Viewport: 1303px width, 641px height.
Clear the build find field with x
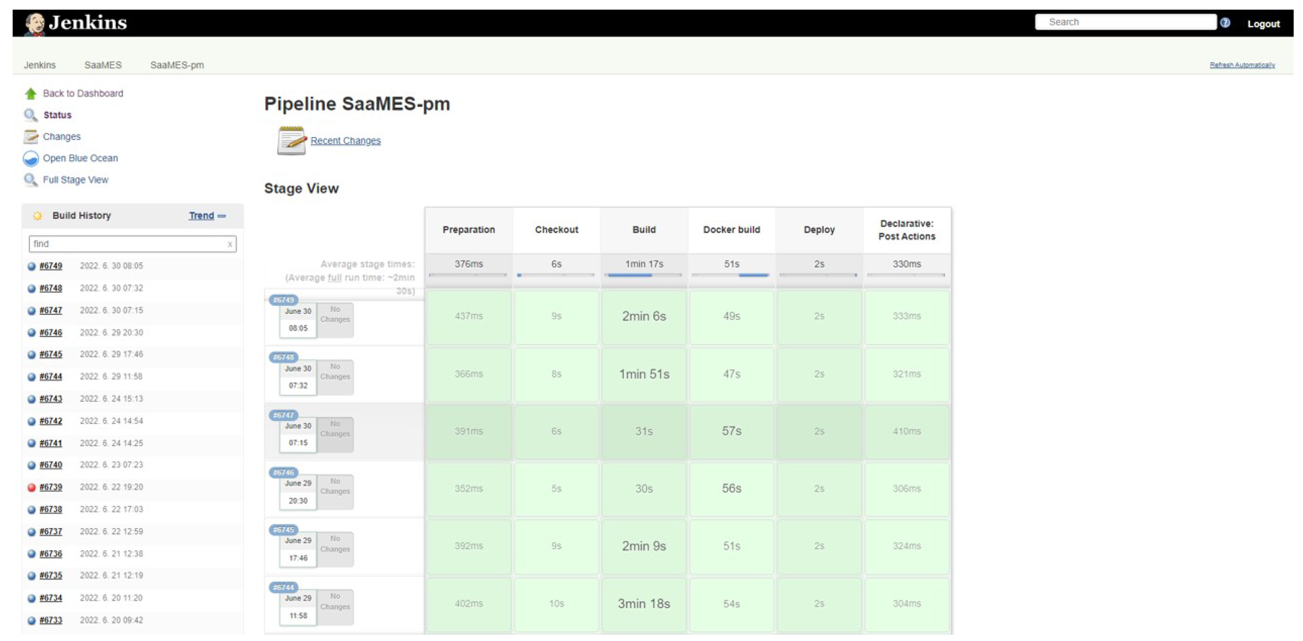click(x=230, y=244)
